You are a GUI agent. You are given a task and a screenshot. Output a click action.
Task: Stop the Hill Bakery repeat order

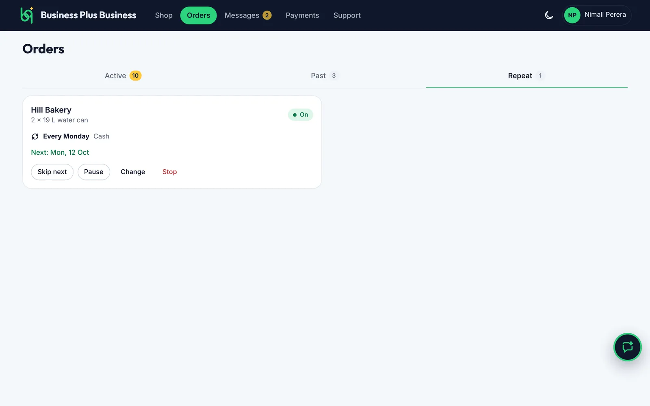coord(169,172)
